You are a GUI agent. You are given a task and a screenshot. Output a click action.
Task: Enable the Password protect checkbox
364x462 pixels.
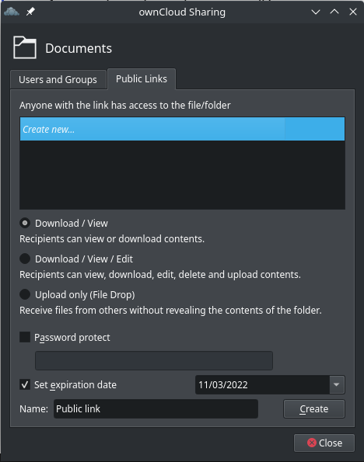coord(25,337)
